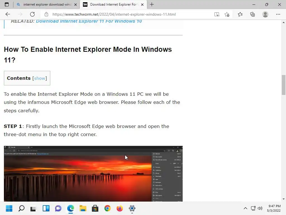Open volume control tray icon
This screenshot has height=215, width=286.
point(260,208)
